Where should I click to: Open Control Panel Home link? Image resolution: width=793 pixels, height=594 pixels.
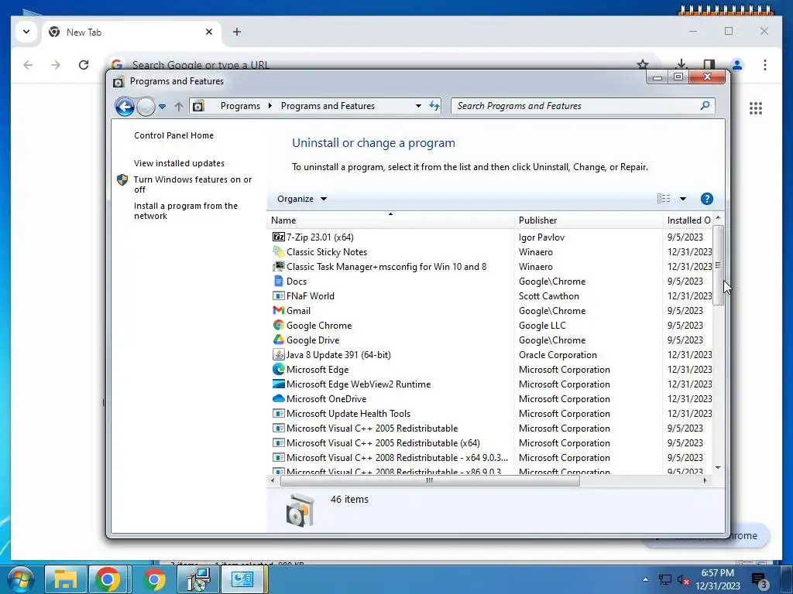tap(173, 135)
